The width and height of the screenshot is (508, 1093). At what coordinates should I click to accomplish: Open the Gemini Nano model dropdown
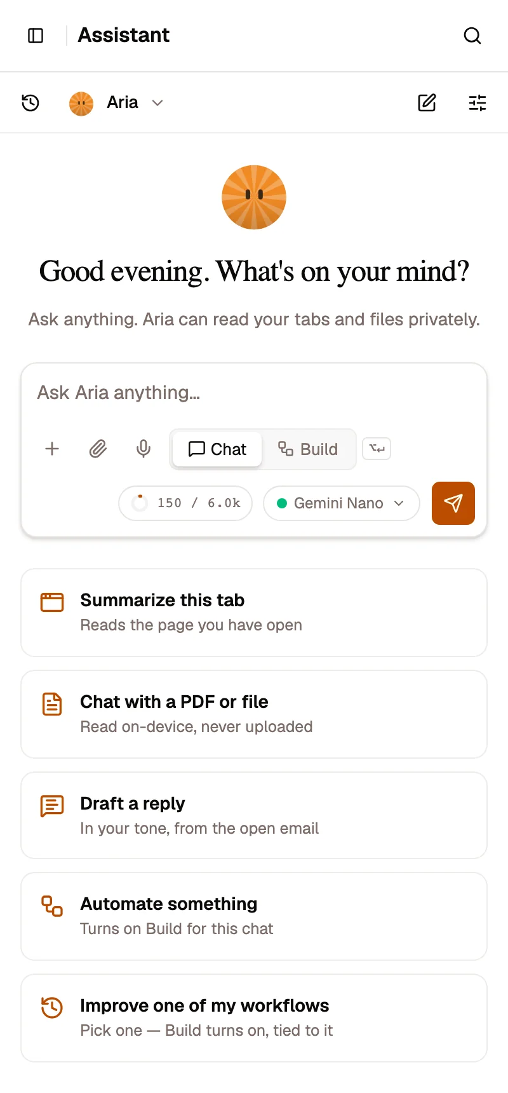342,503
